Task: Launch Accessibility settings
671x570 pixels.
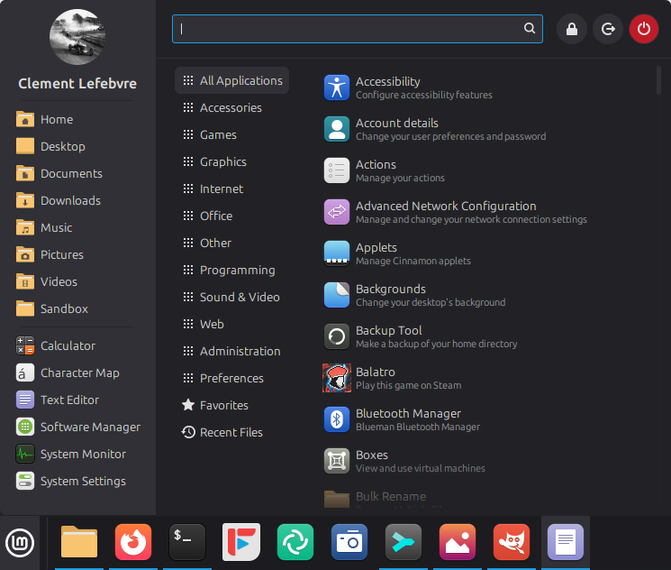Action: pyautogui.click(x=387, y=87)
